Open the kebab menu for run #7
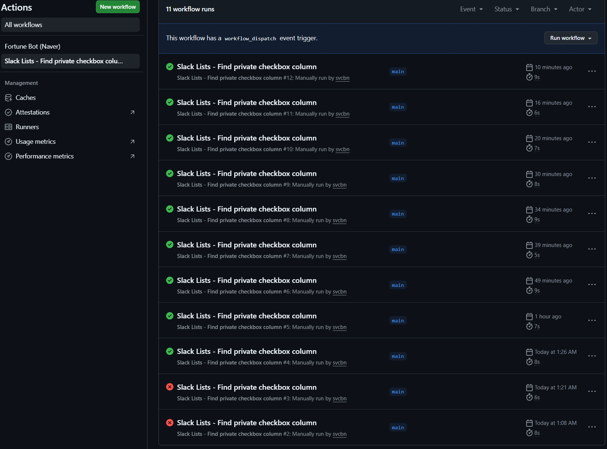Viewport: 607px width, 449px height. (592, 249)
